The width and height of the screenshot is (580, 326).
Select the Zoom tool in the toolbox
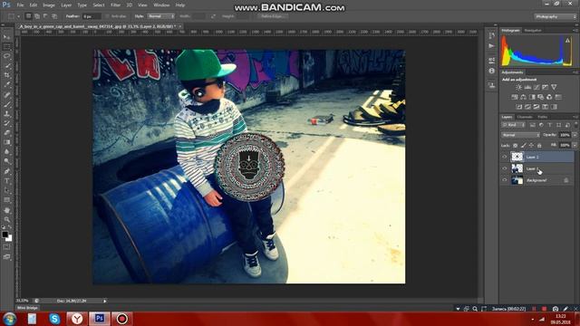tap(6, 219)
